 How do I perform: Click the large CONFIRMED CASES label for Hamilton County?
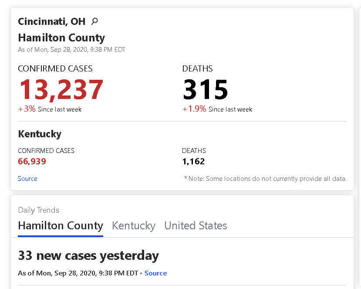[x=55, y=69]
